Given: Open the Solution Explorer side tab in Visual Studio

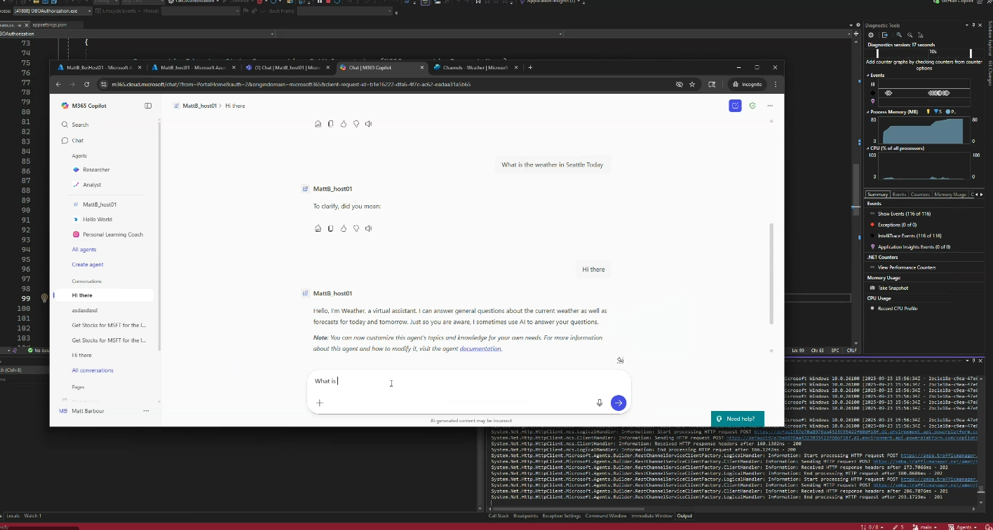Looking at the screenshot, I should click(x=989, y=39).
